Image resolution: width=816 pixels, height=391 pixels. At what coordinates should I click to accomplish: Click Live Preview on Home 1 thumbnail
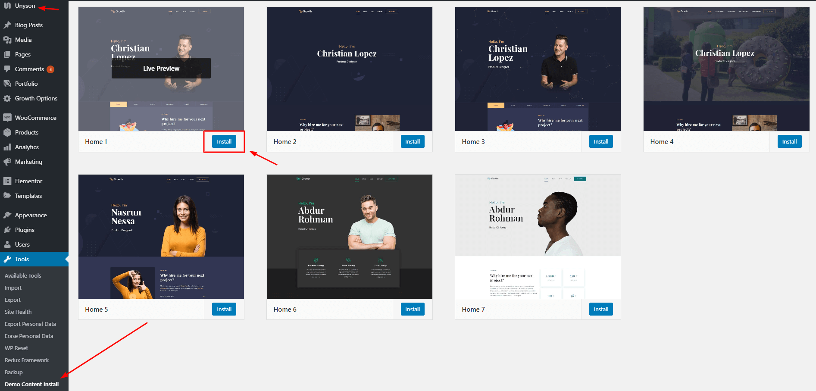161,68
